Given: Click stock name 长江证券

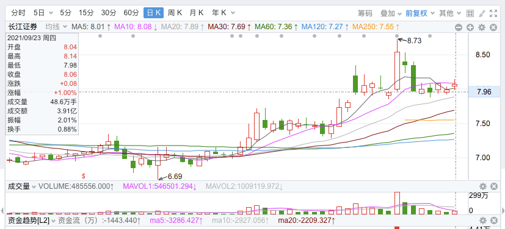Looking at the screenshot, I should click(x=23, y=27).
